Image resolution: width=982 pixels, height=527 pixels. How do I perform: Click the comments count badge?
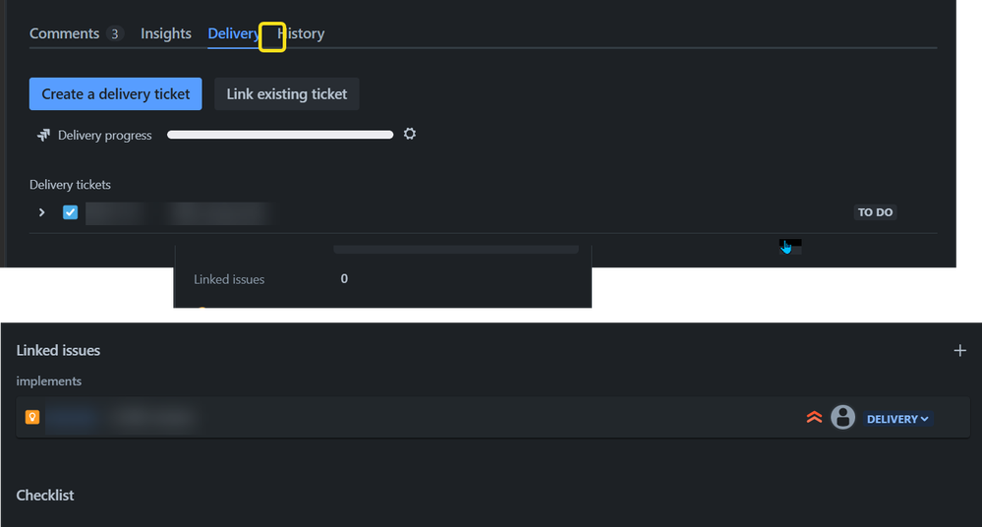pos(114,33)
